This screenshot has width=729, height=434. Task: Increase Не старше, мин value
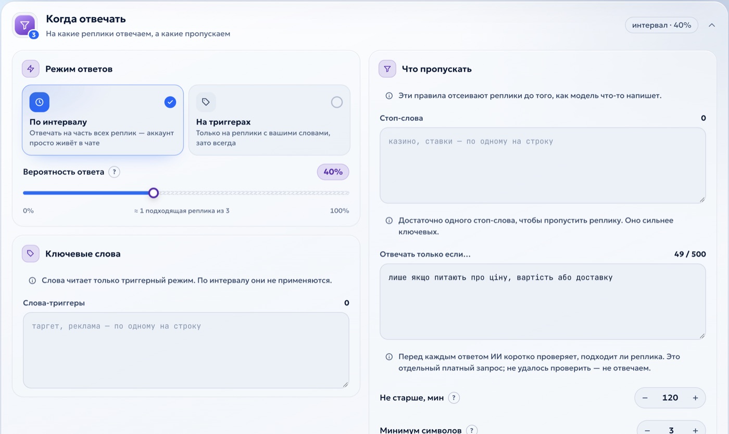(695, 398)
